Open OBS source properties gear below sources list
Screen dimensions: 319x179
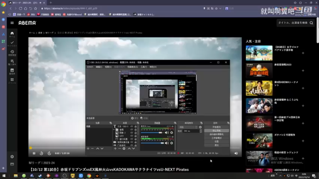click(124, 148)
